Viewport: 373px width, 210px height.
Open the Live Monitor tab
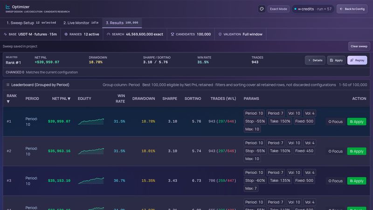81,23
